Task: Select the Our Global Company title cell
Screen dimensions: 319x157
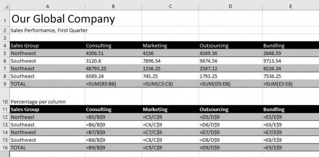Action: [47, 19]
